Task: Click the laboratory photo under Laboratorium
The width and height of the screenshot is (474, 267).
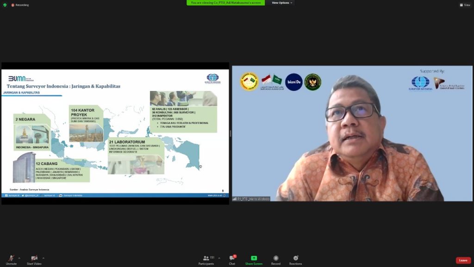Action: click(x=136, y=165)
